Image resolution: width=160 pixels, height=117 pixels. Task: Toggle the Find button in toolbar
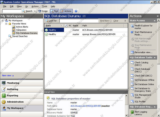(54, 11)
